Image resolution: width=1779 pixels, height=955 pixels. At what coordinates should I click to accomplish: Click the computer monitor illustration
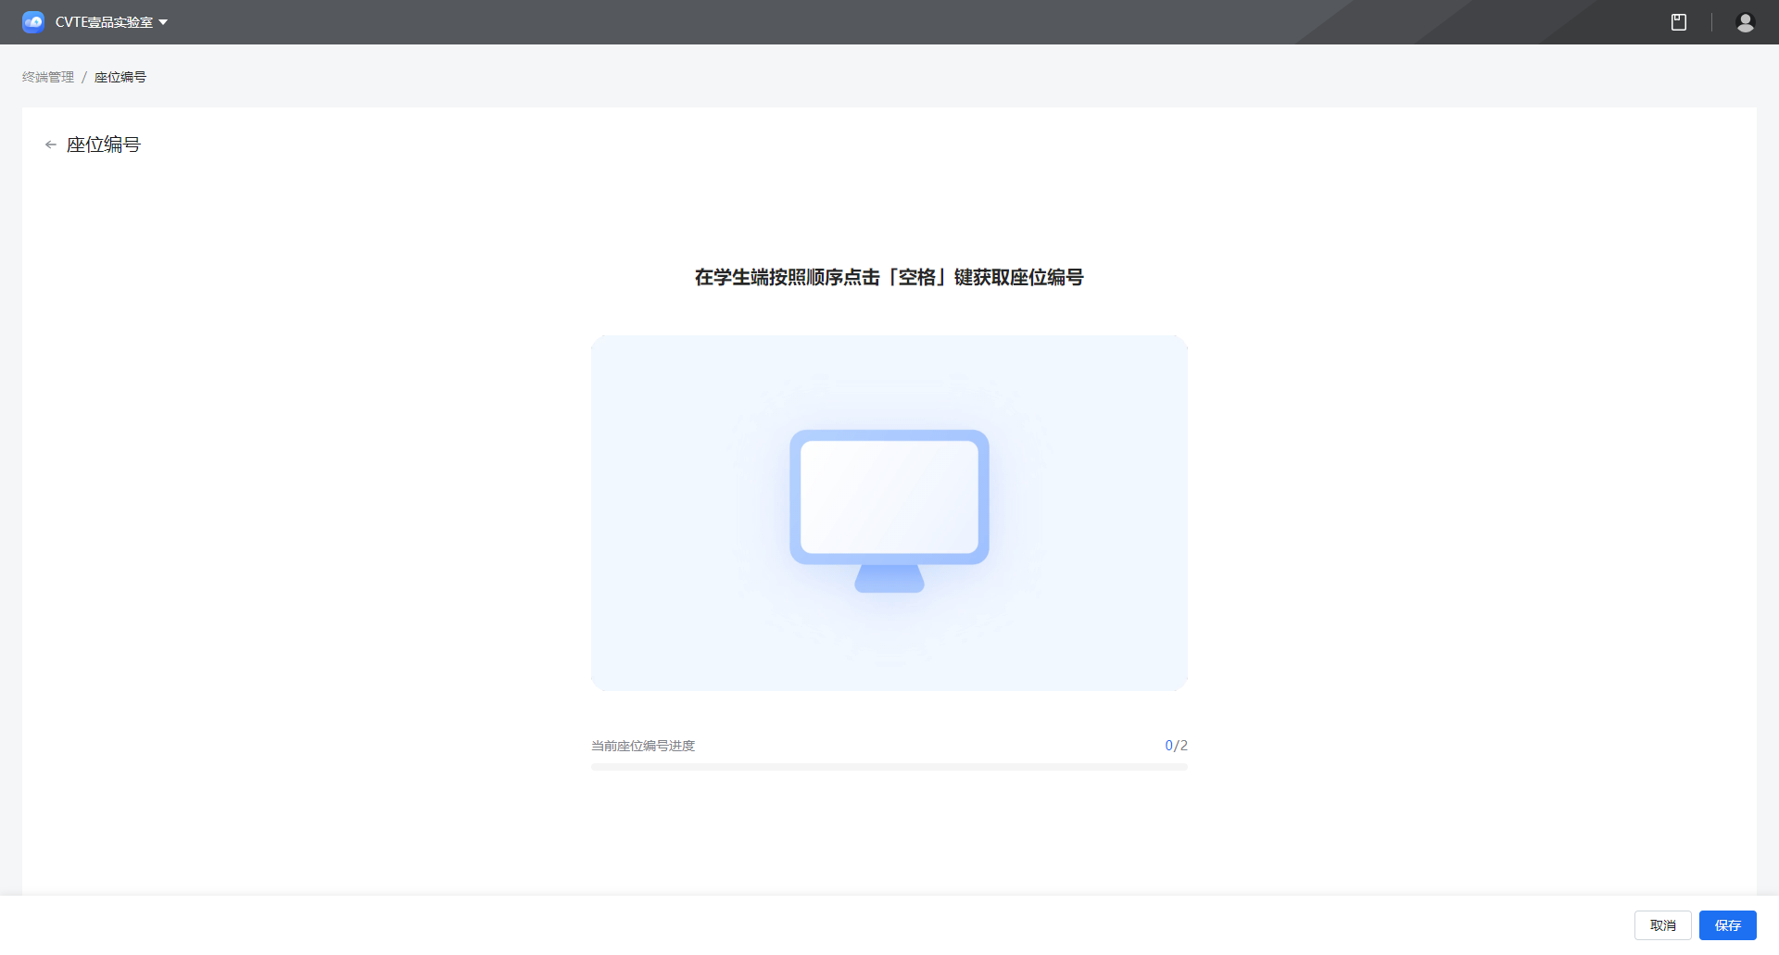(889, 511)
